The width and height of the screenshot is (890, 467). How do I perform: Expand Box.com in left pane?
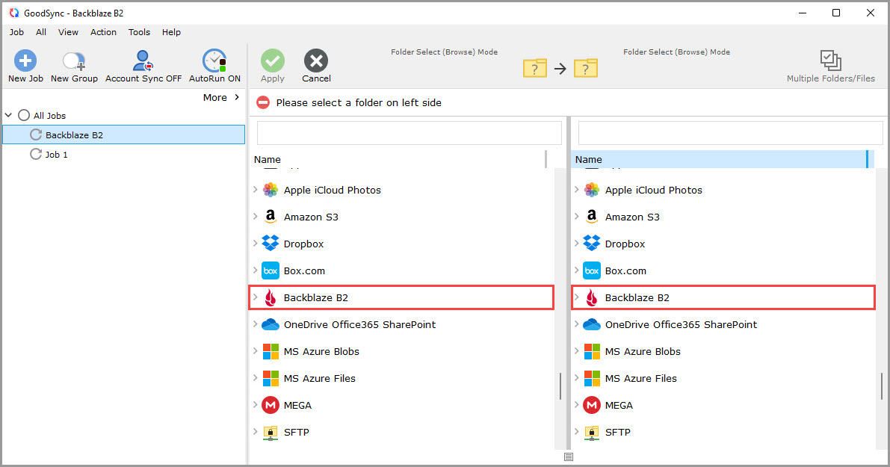tap(256, 270)
